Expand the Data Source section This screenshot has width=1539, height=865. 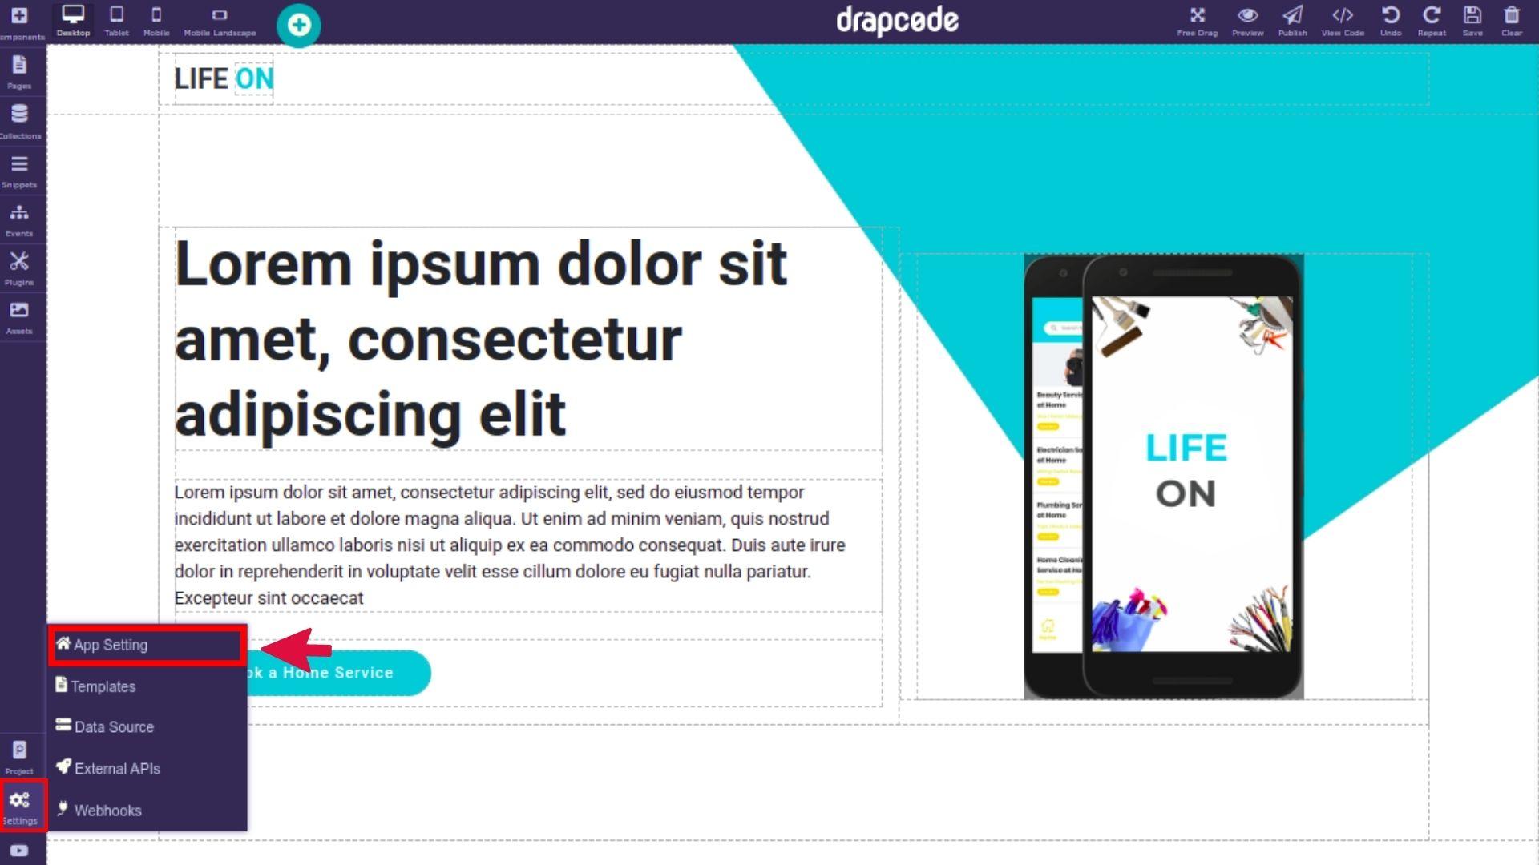113,726
